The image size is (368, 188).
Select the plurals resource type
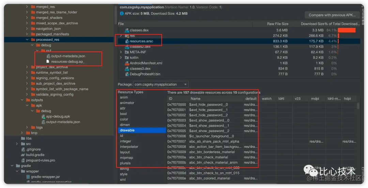pos(125,163)
